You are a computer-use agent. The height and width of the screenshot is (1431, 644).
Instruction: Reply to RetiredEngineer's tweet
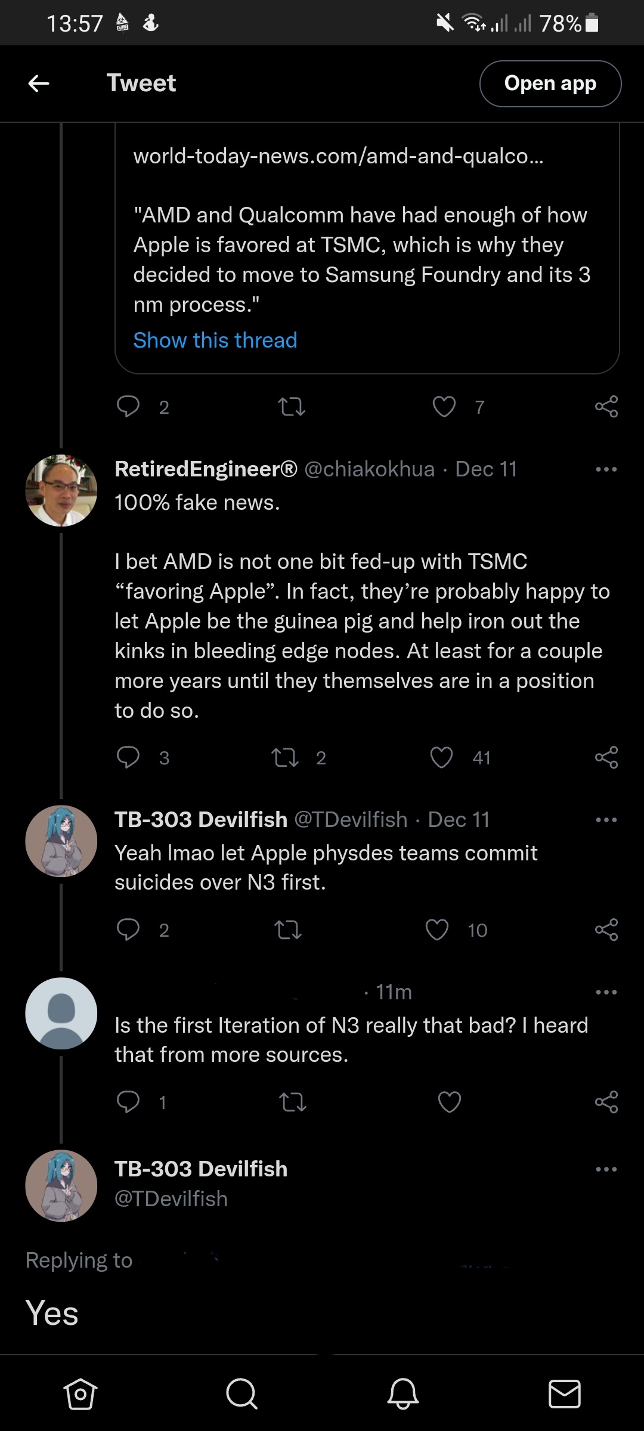tap(128, 757)
